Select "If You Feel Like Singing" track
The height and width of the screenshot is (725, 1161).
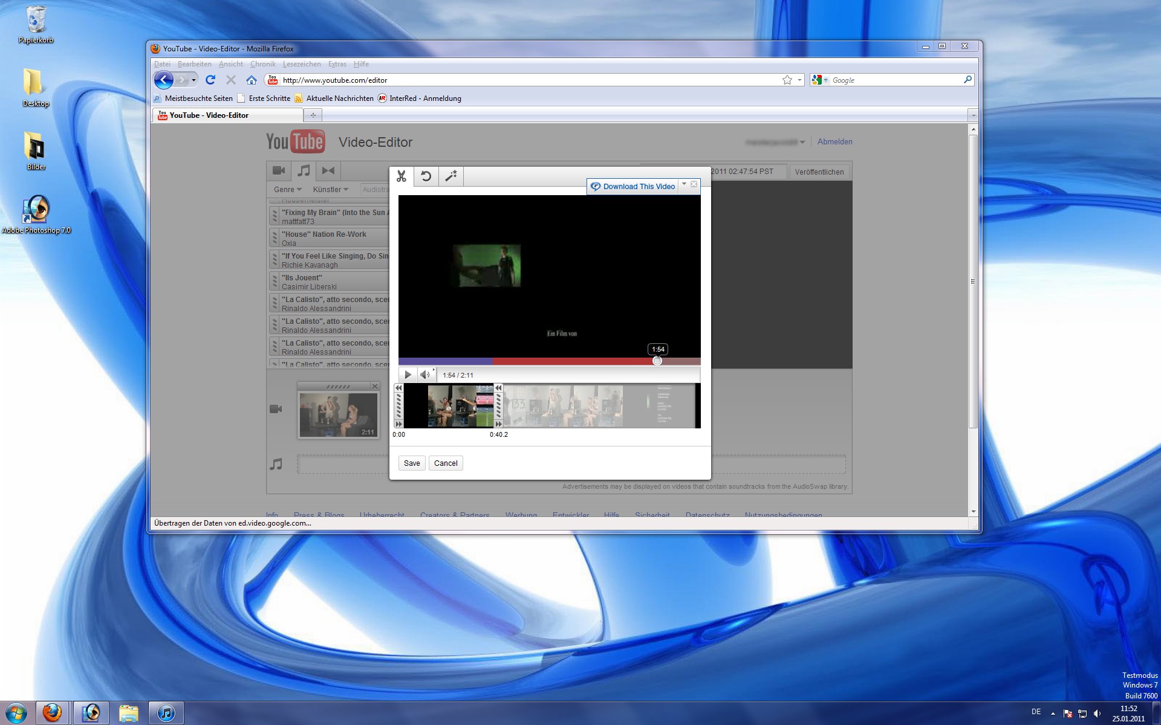tap(330, 260)
